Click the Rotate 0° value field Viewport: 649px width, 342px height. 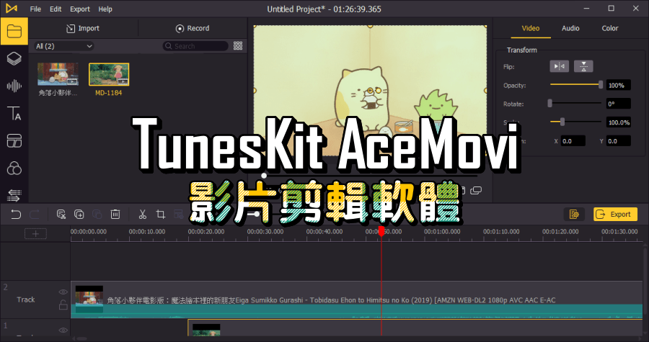[619, 104]
